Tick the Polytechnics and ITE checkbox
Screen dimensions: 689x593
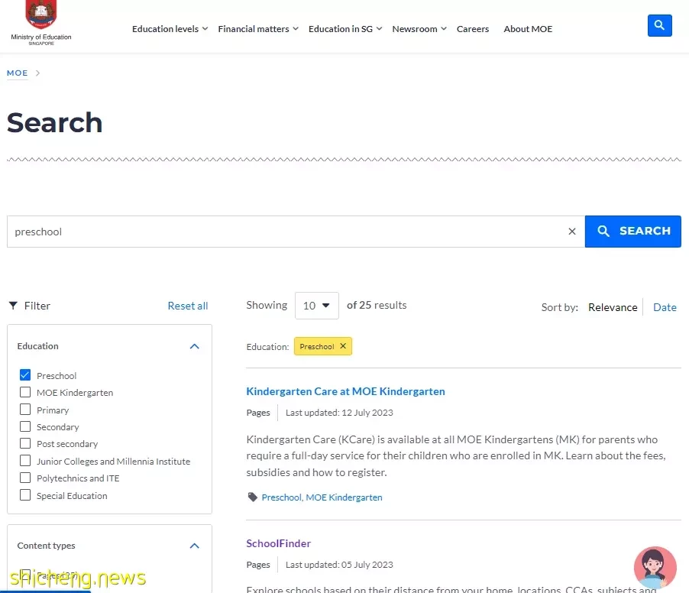tap(25, 478)
